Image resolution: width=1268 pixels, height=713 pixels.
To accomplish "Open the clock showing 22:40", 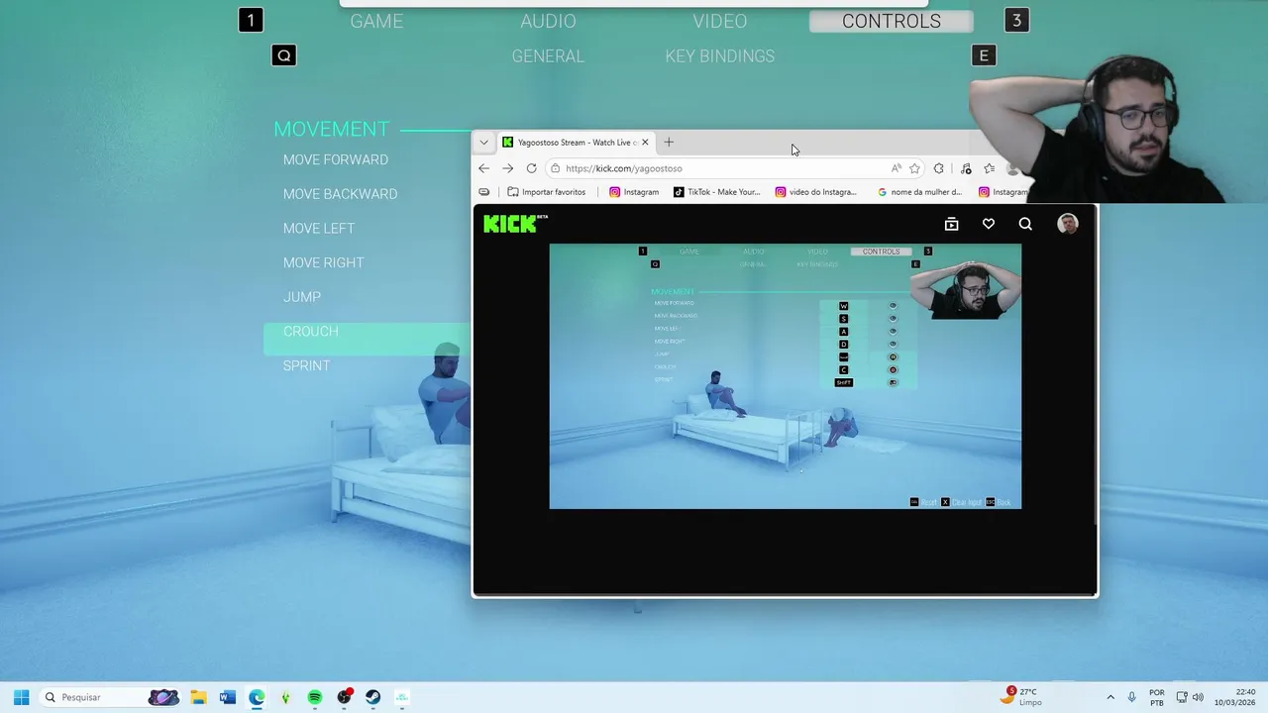I will coord(1234,697).
